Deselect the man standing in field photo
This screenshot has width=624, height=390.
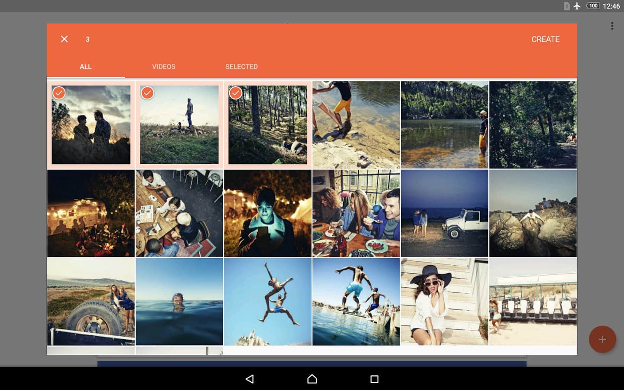179,125
